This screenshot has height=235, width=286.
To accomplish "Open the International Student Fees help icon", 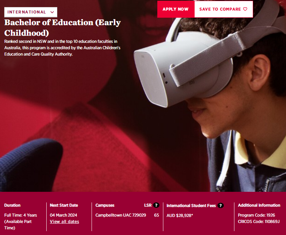I will click(221, 206).
